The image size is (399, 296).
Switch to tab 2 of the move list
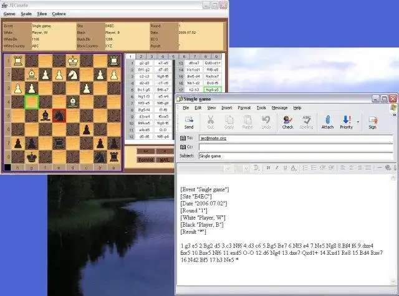point(141,57)
